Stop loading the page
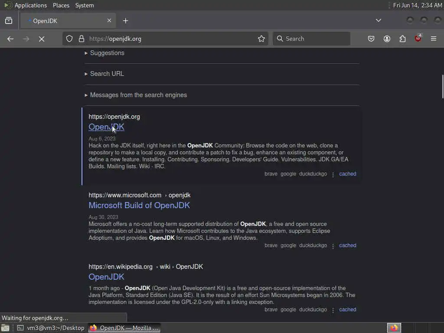This screenshot has height=333, width=444. click(x=42, y=39)
